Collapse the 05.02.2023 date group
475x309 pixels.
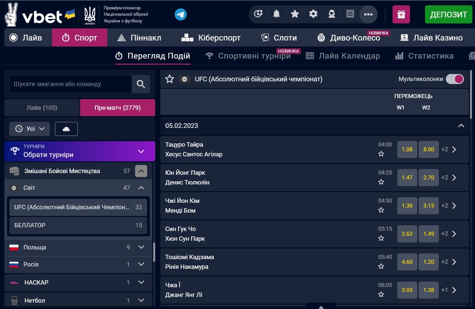coord(461,126)
